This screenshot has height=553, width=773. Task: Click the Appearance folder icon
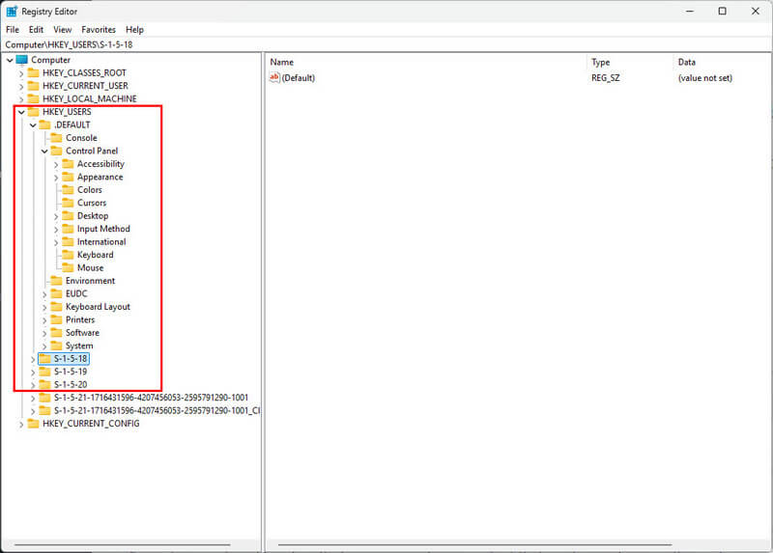coord(68,177)
